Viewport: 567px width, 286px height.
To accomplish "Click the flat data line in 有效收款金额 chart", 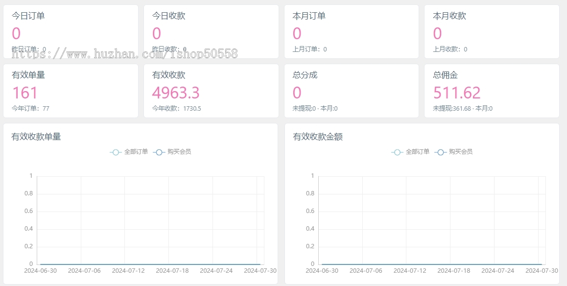I will point(432,264).
